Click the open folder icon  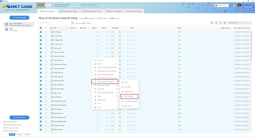(x=225, y=23)
